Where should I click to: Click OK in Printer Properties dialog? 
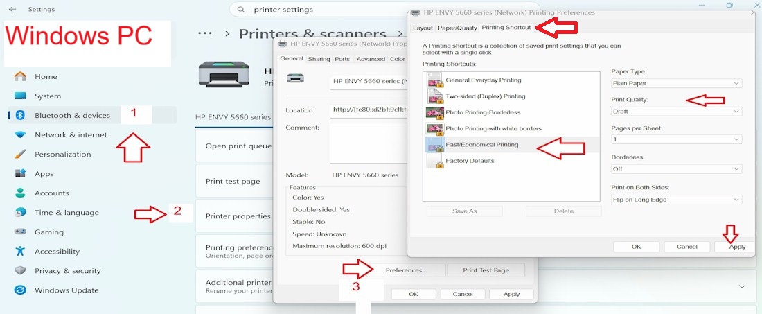tap(413, 294)
